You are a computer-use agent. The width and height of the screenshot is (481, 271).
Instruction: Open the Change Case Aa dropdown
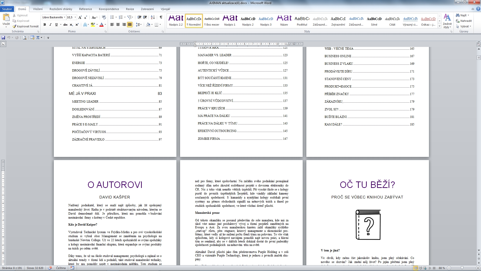pos(94,17)
